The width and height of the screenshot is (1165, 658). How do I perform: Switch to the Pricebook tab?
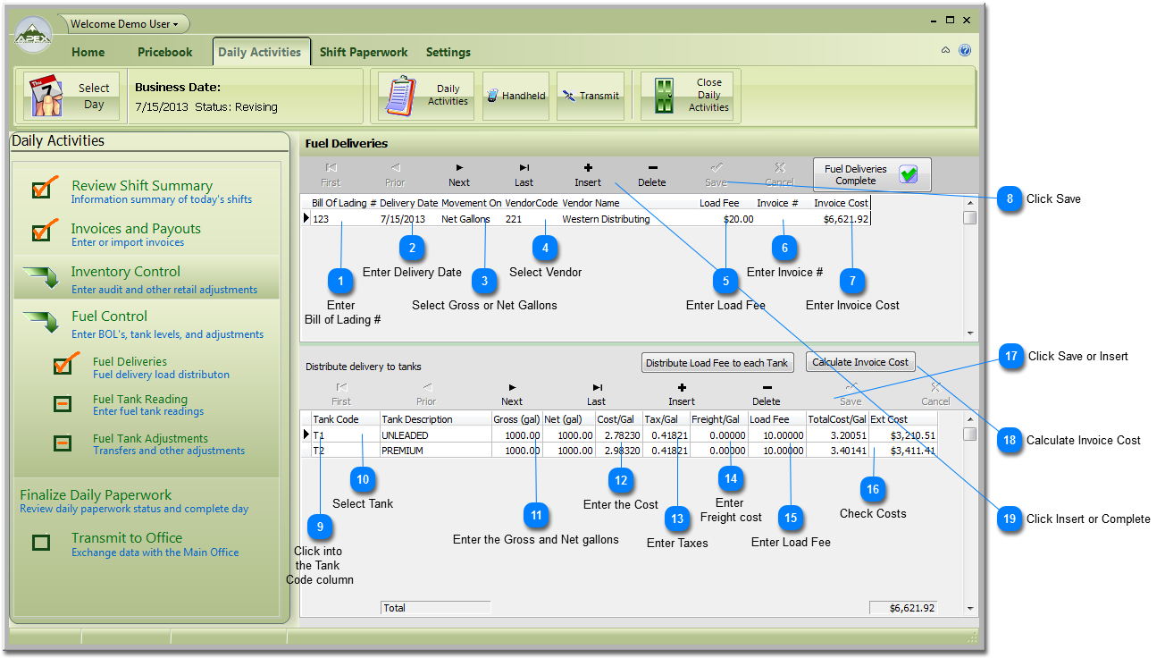coord(164,52)
